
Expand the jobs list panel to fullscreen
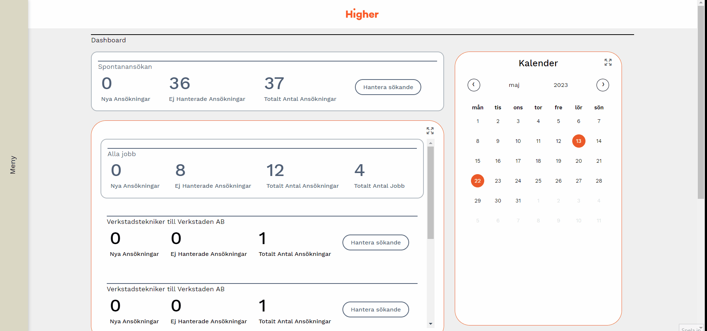[430, 131]
